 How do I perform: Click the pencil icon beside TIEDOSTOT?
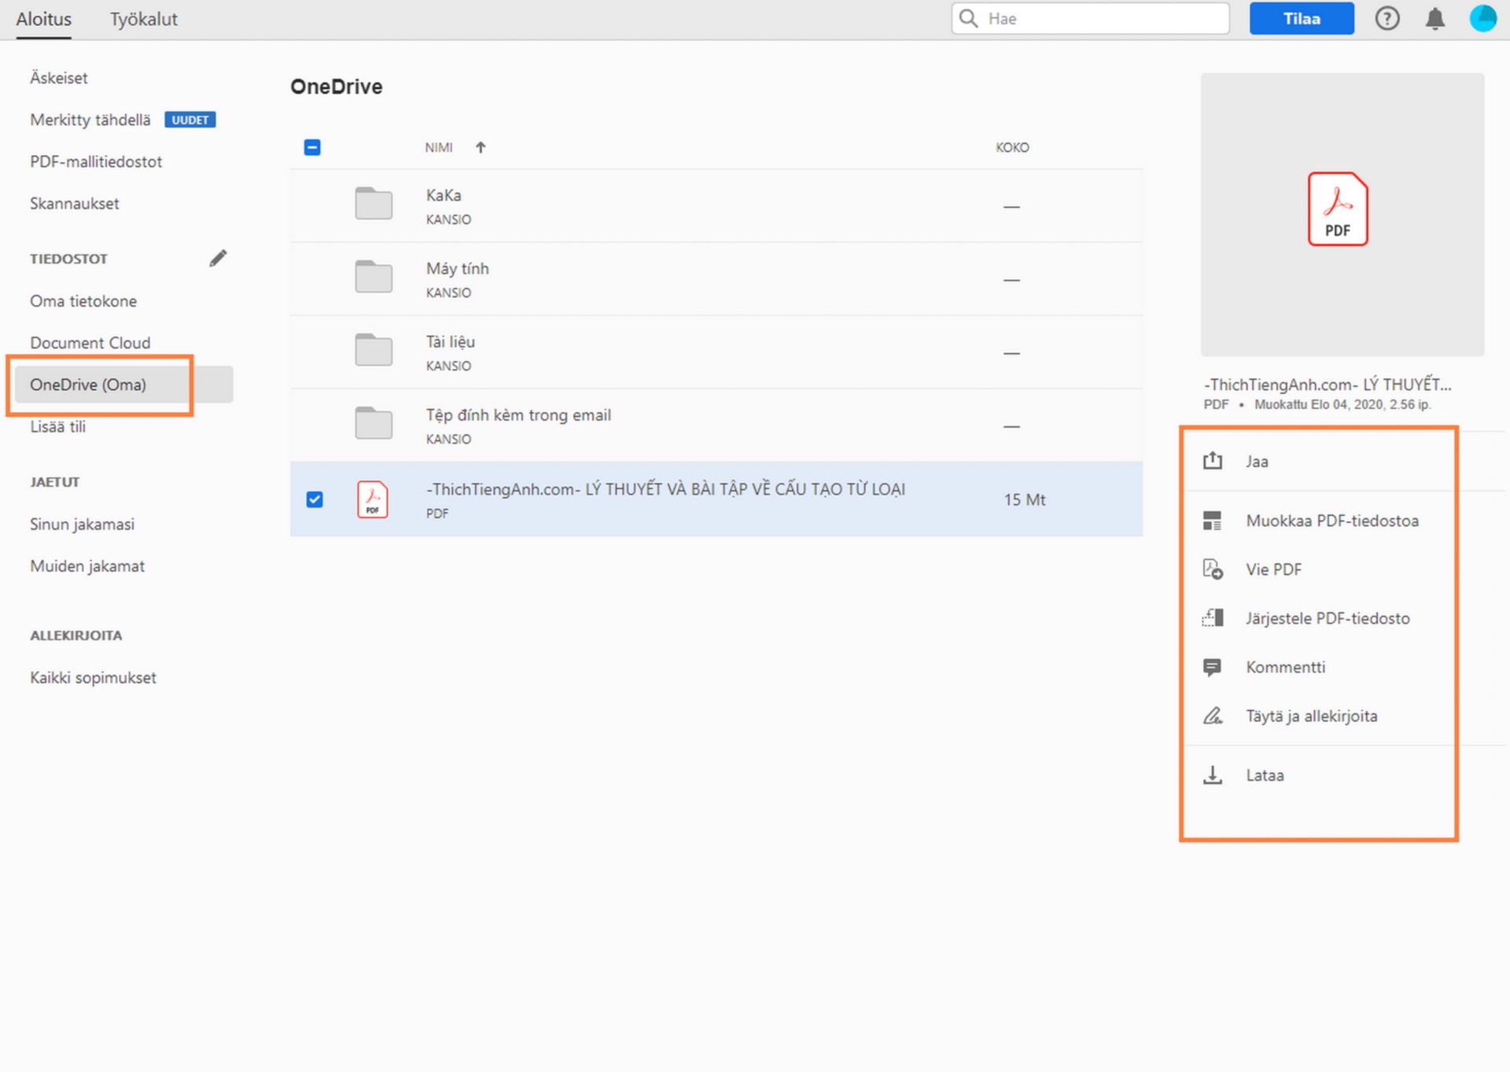pos(219,258)
